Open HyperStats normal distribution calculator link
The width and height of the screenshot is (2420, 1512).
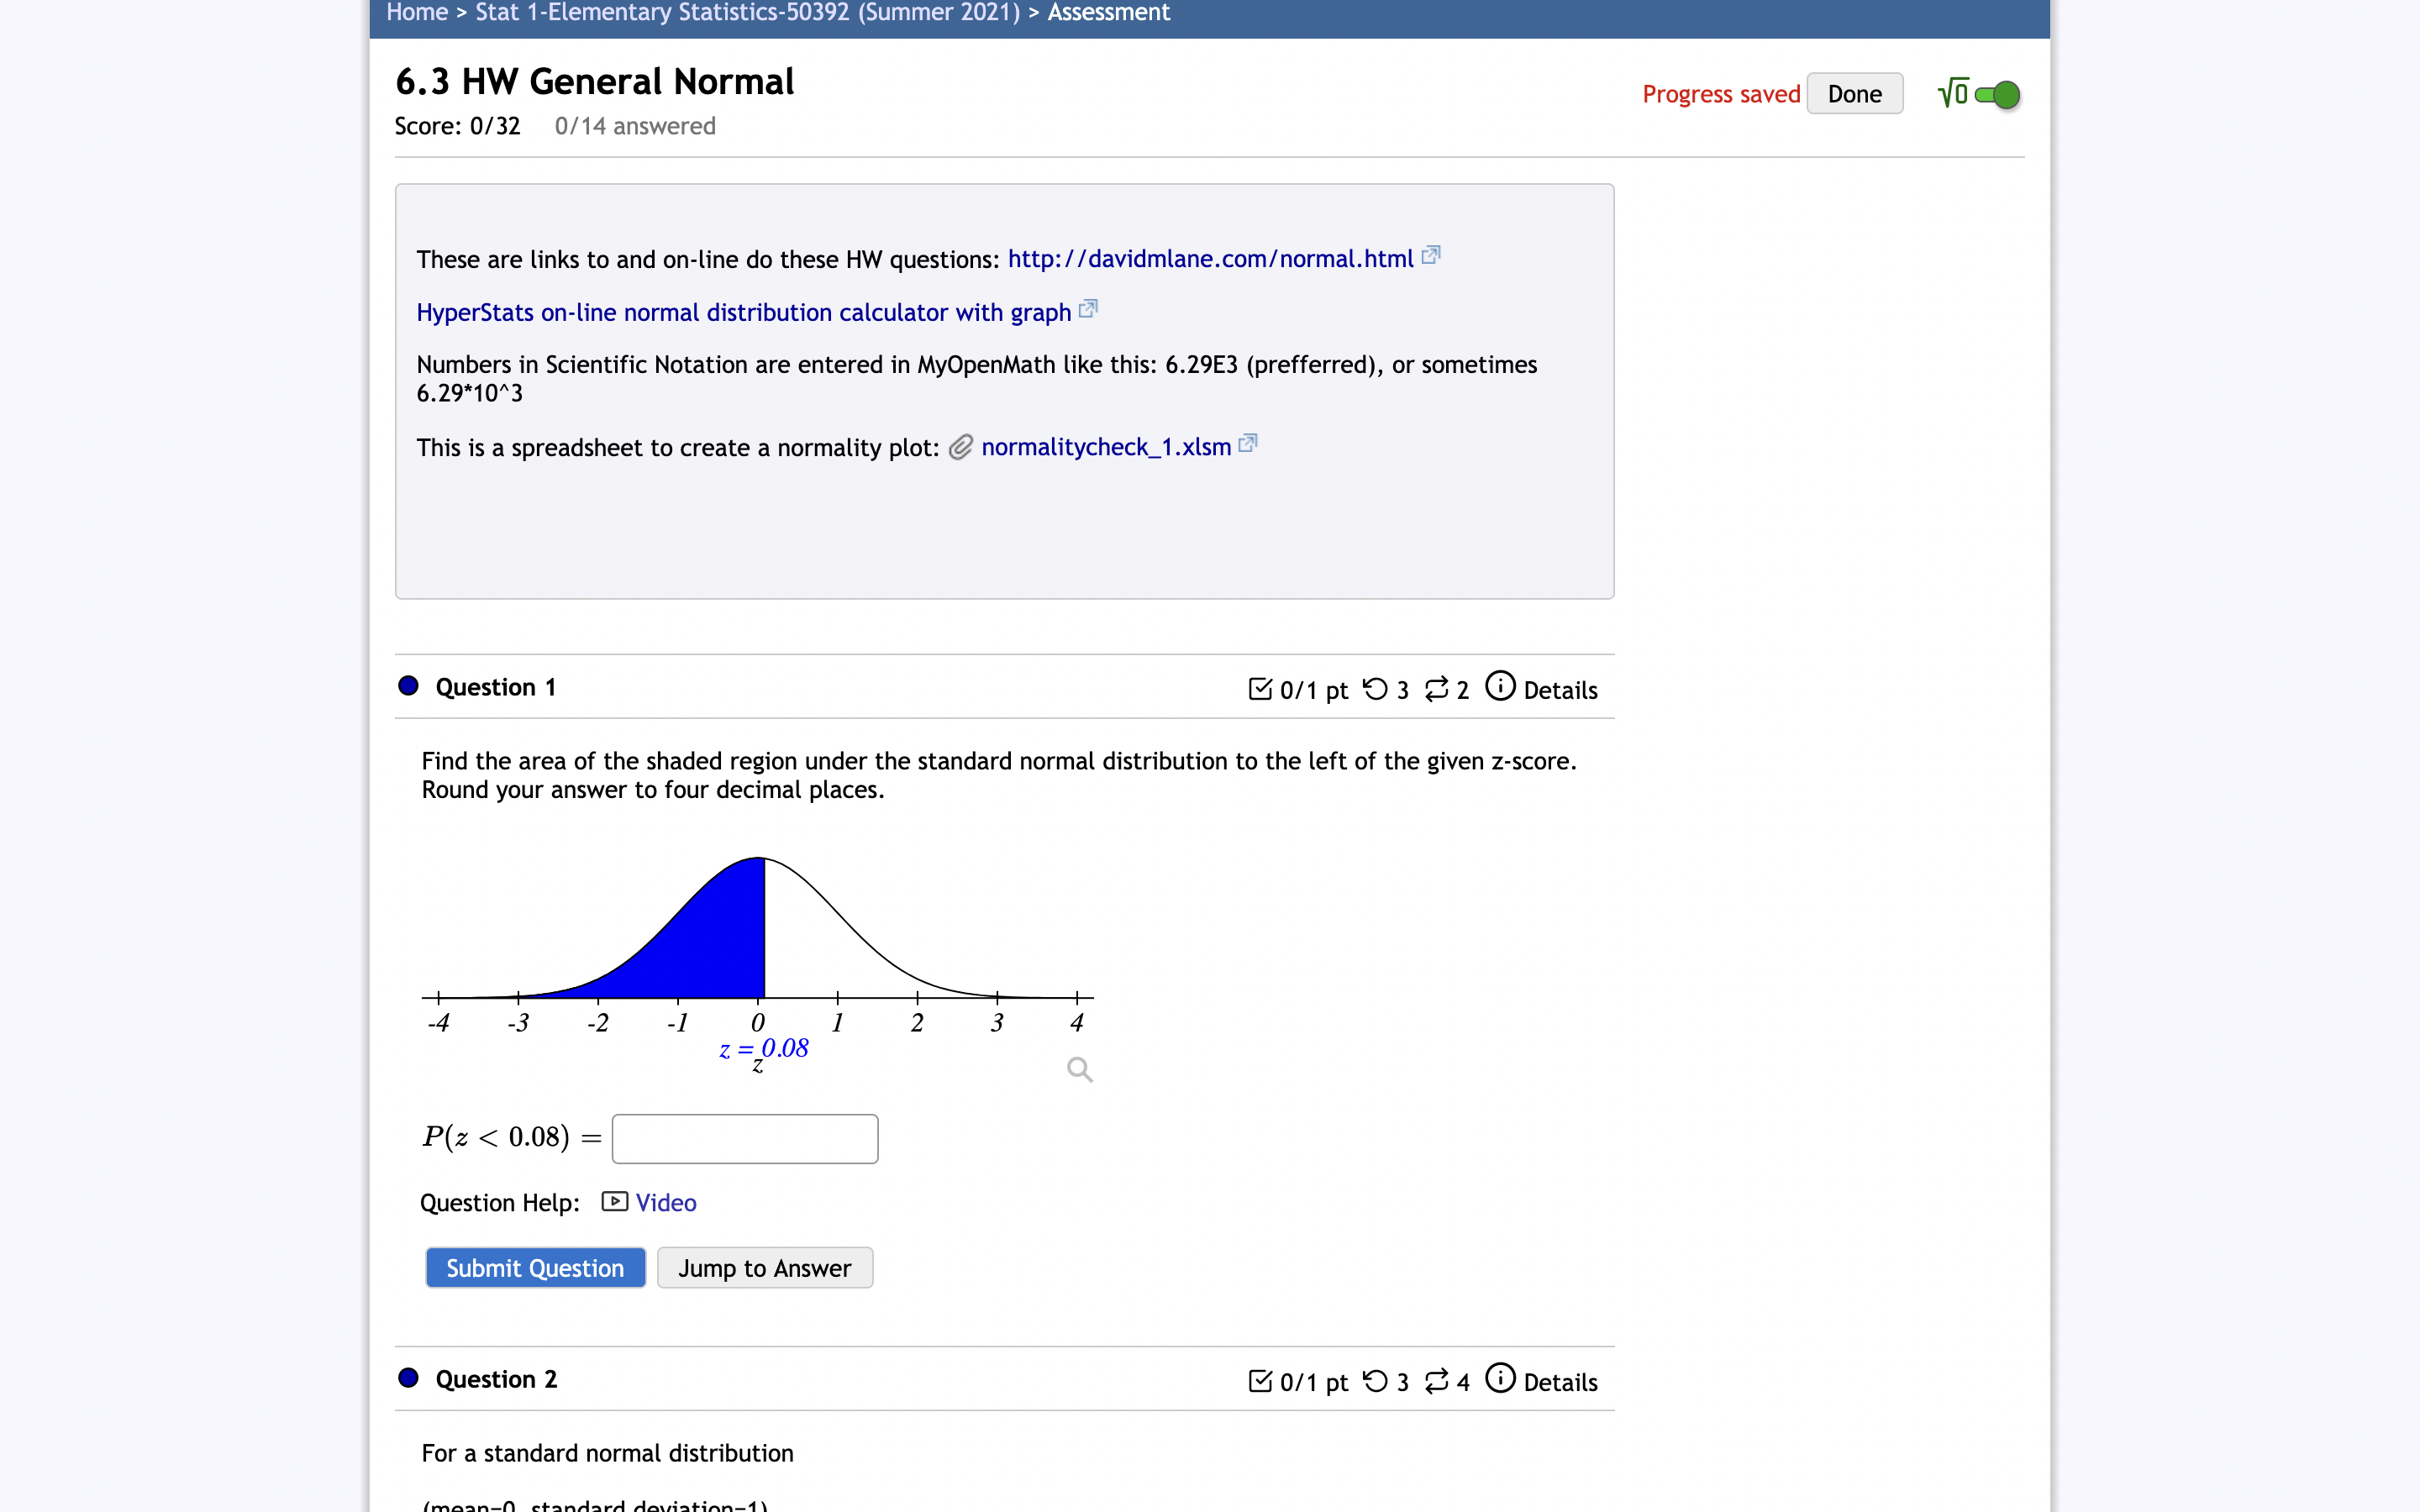[744, 313]
